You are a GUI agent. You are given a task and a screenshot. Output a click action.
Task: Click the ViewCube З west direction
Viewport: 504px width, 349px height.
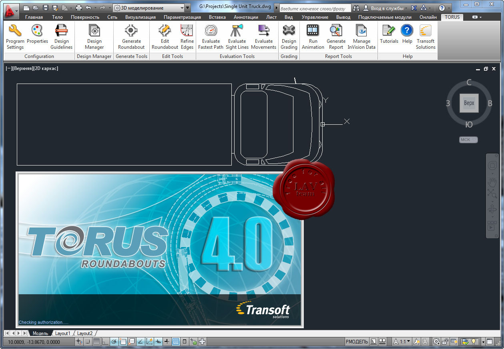click(x=448, y=103)
